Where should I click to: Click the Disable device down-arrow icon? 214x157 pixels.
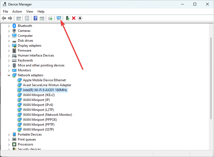(80, 18)
